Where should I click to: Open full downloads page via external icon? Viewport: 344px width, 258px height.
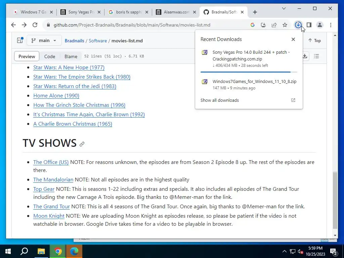click(293, 100)
